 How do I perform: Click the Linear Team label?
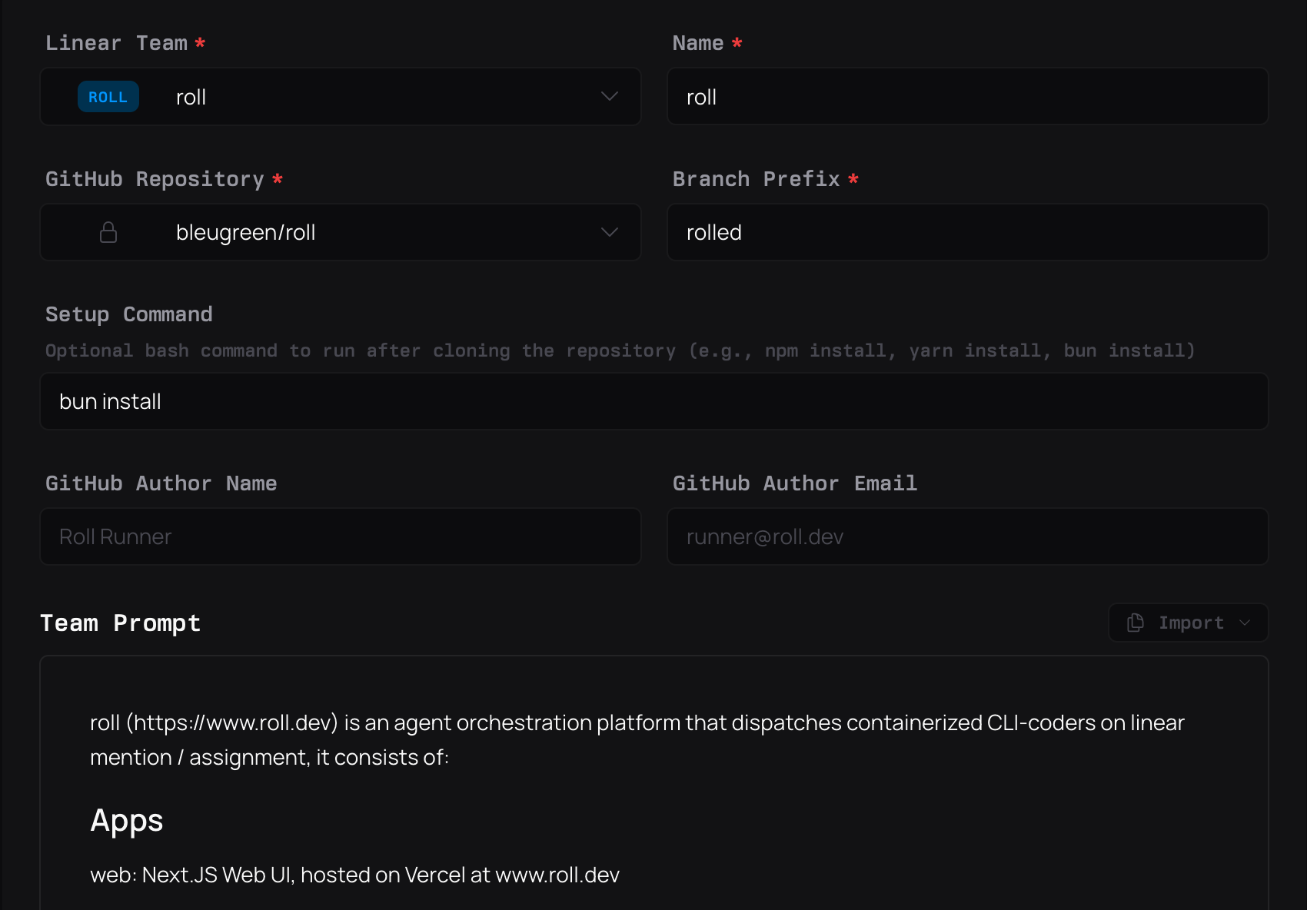(x=116, y=42)
